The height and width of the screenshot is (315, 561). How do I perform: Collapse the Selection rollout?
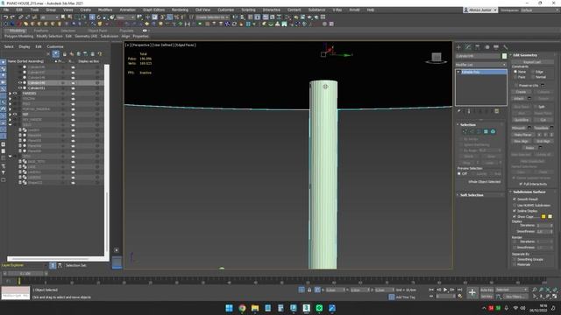tap(468, 124)
